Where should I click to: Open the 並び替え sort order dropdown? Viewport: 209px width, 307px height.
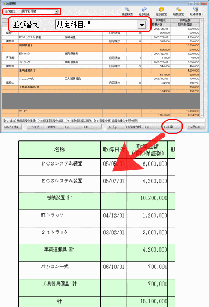coord(40,11)
